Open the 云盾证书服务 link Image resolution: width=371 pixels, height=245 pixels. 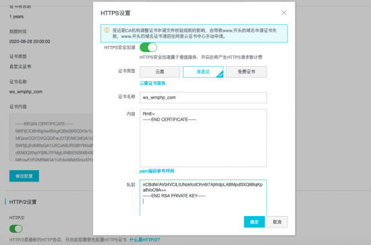click(x=152, y=83)
